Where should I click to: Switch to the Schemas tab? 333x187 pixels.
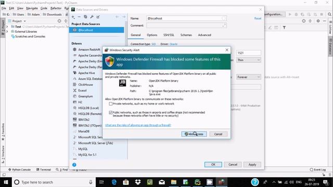pos(186,35)
